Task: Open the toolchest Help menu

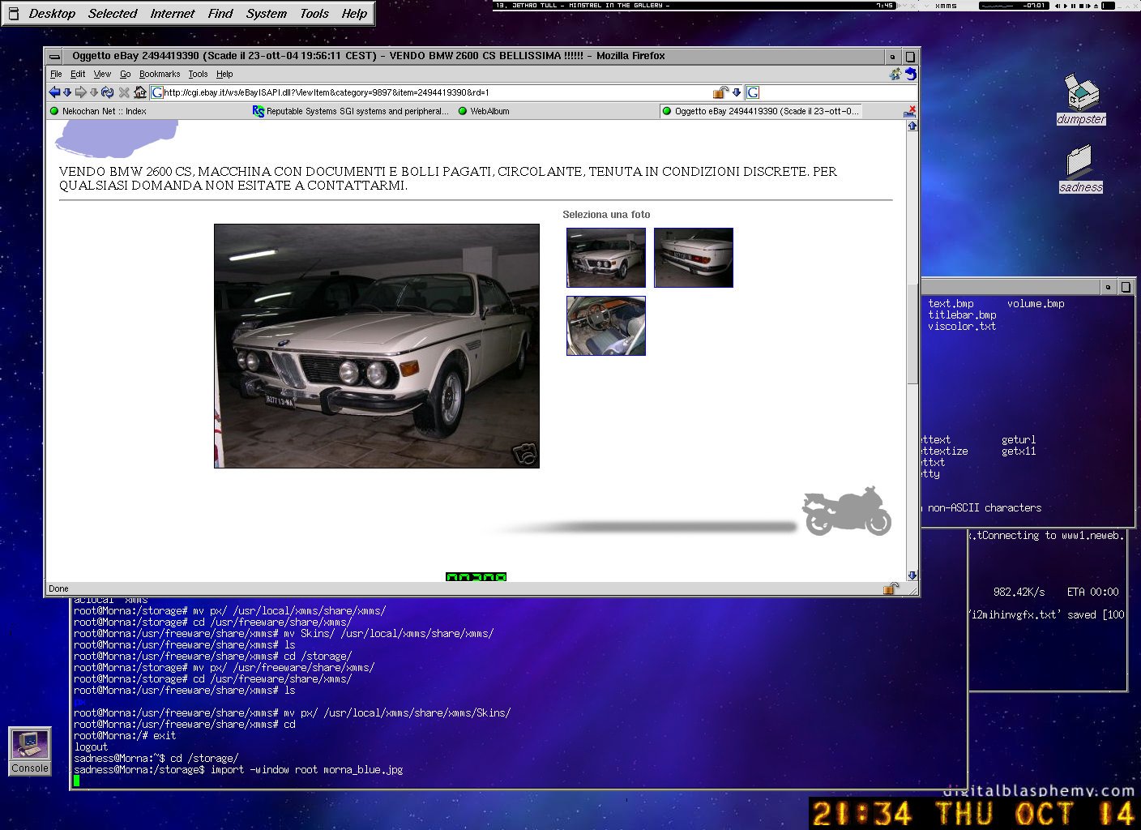Action: [354, 14]
